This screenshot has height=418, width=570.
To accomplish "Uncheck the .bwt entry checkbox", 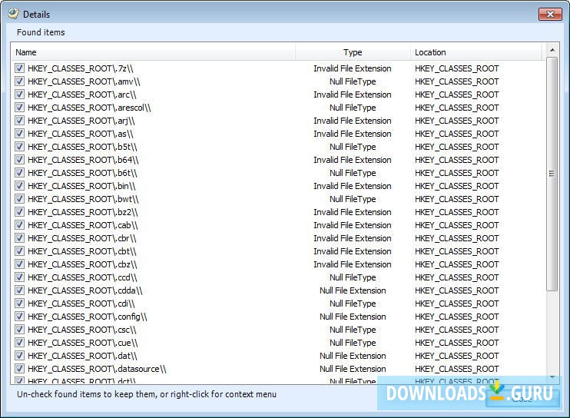I will (x=20, y=199).
